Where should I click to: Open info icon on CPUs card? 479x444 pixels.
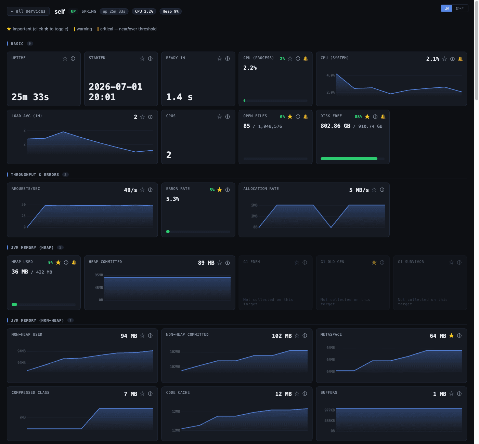(x=228, y=116)
